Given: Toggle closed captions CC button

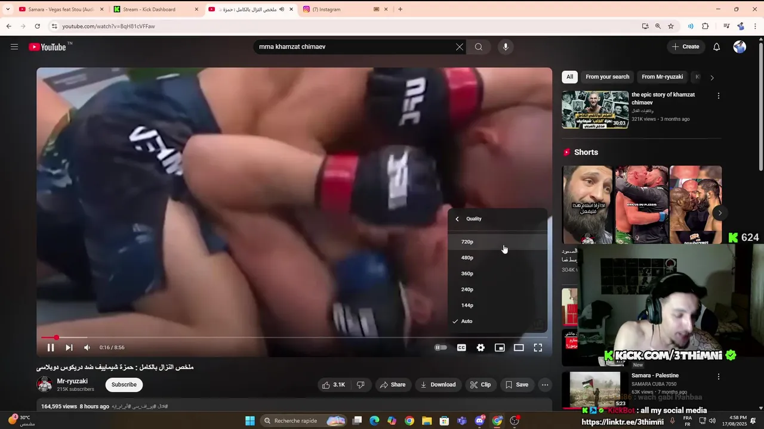Looking at the screenshot, I should coord(461,347).
